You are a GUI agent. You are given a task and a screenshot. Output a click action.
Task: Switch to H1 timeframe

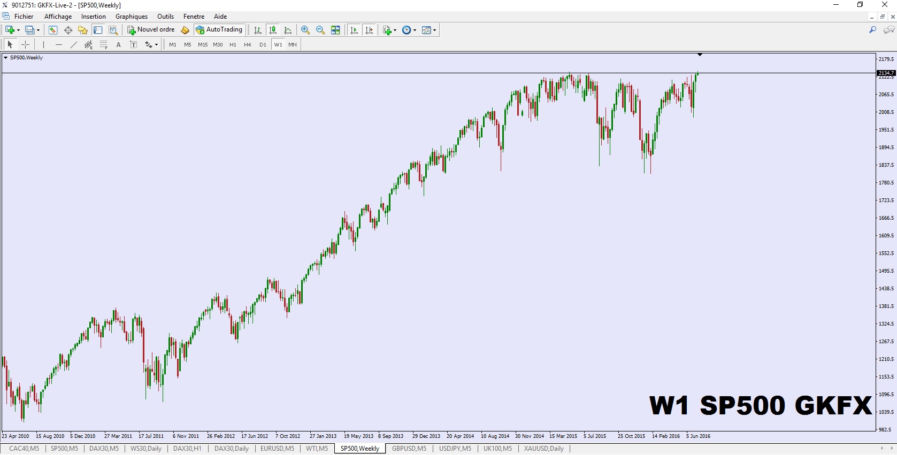233,45
